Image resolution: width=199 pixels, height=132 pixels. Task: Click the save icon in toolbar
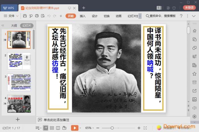[25, 16]
